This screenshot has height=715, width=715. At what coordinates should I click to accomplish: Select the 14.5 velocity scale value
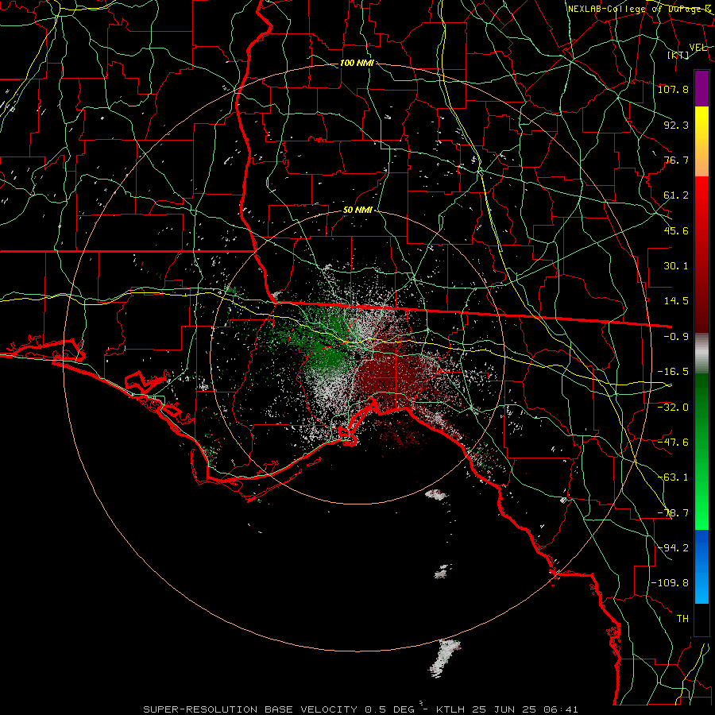(x=676, y=301)
